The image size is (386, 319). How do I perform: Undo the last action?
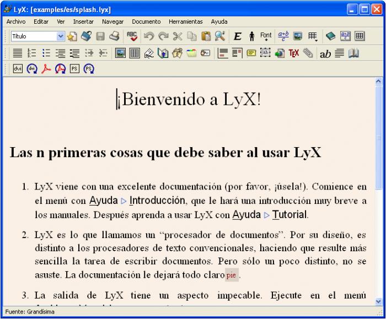[x=149, y=36]
